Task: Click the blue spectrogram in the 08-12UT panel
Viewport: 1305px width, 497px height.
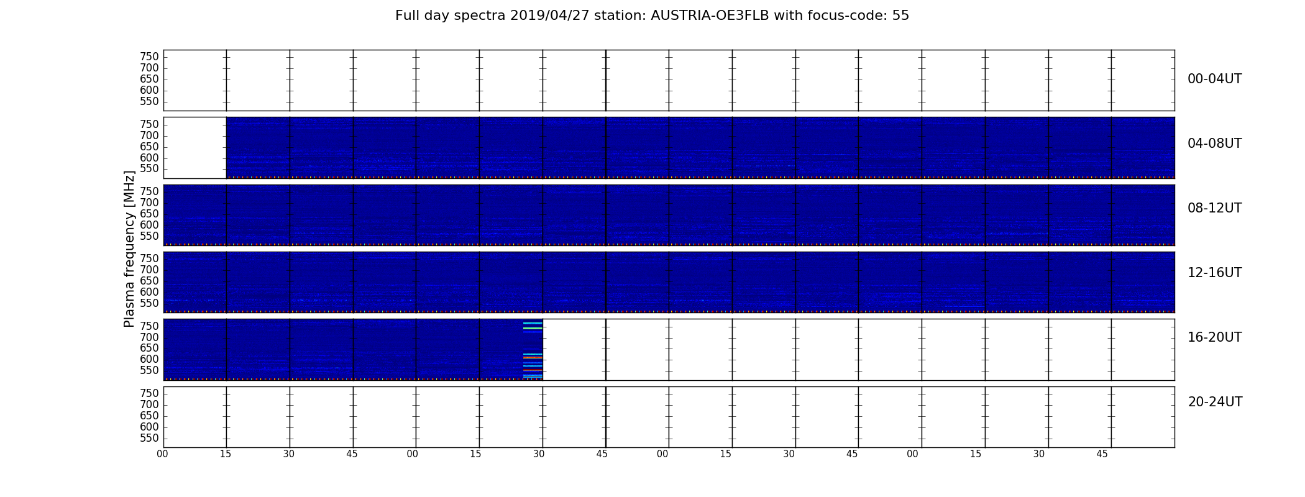Action: (669, 215)
